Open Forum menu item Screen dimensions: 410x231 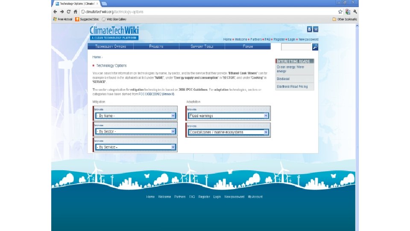[248, 46]
